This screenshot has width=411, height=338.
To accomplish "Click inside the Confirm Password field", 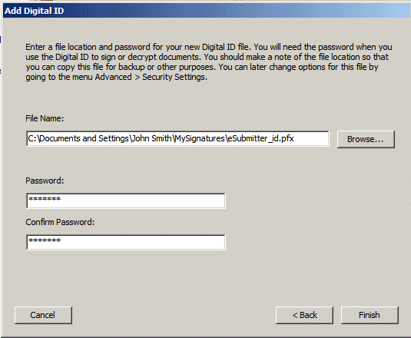I will (125, 242).
